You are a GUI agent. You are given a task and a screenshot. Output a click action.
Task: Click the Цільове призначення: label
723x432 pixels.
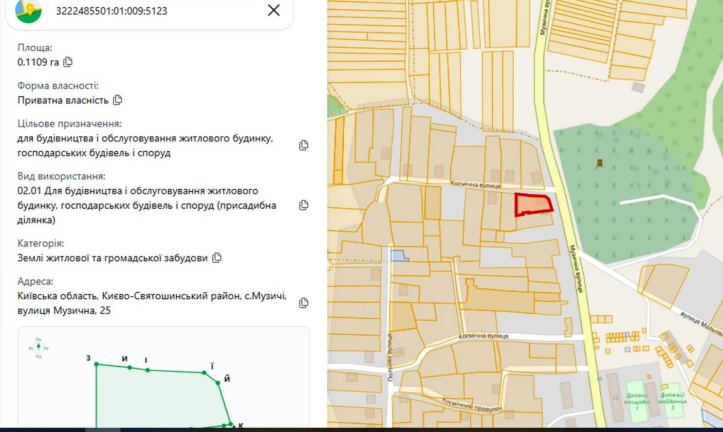(70, 124)
